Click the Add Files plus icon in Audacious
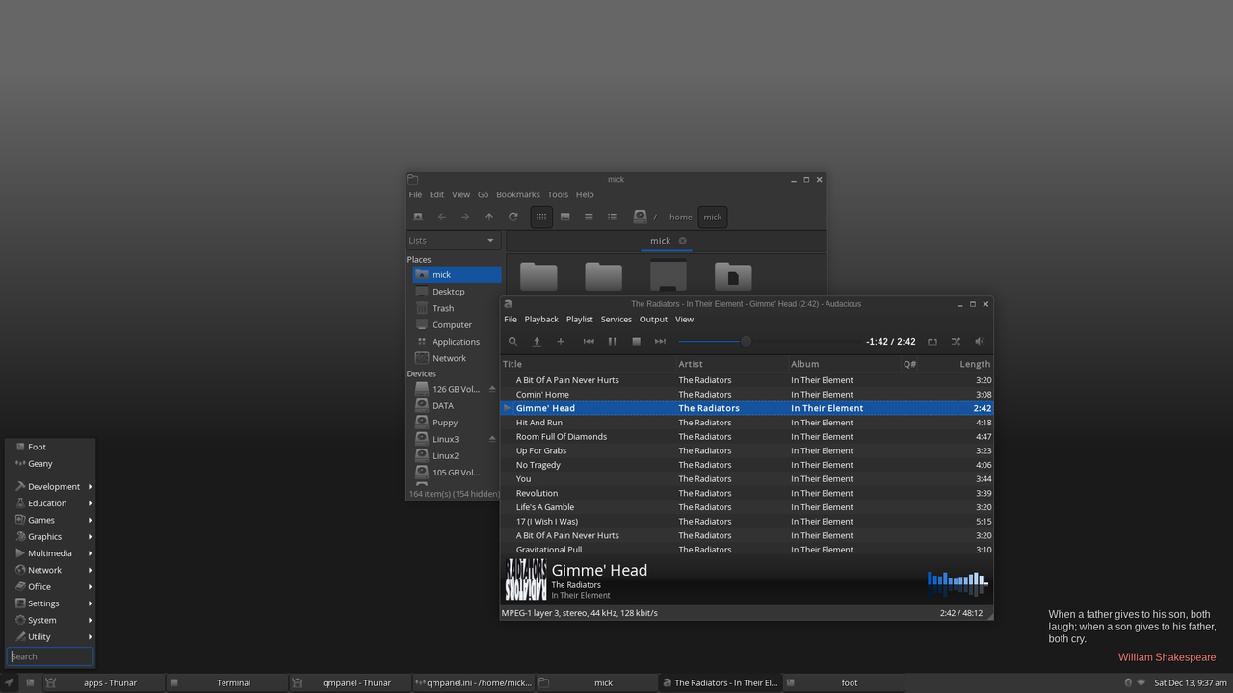Viewport: 1233px width, 693px height. coord(561,341)
